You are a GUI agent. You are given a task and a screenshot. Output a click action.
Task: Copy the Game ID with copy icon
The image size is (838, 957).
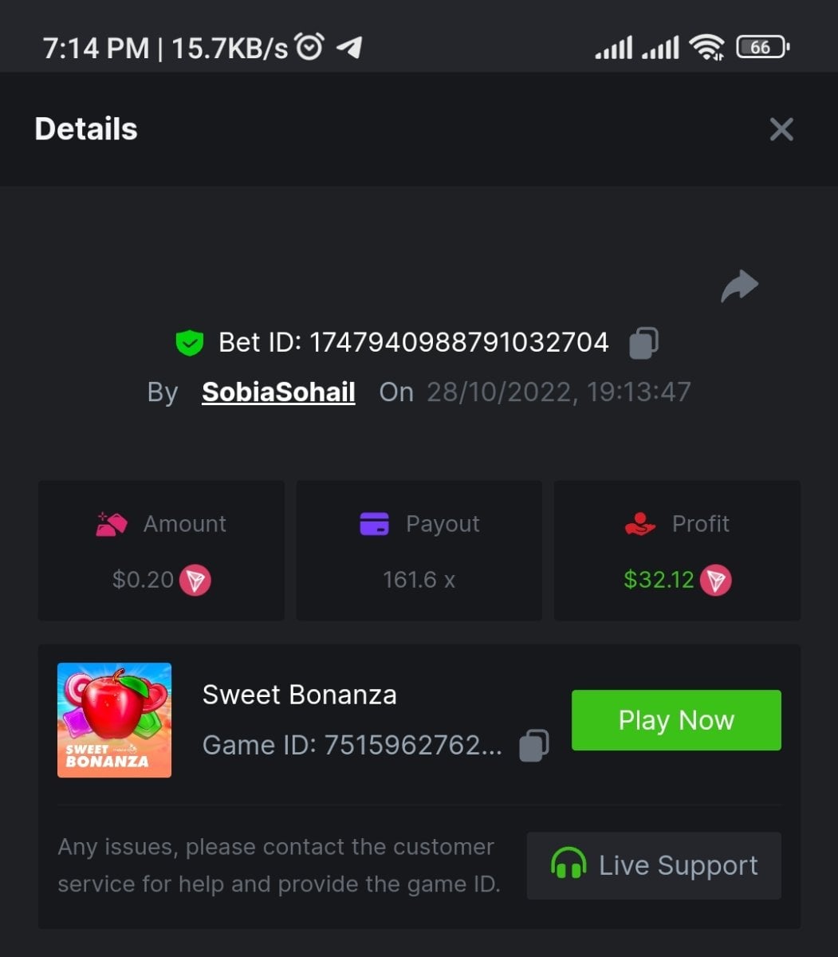pyautogui.click(x=534, y=746)
